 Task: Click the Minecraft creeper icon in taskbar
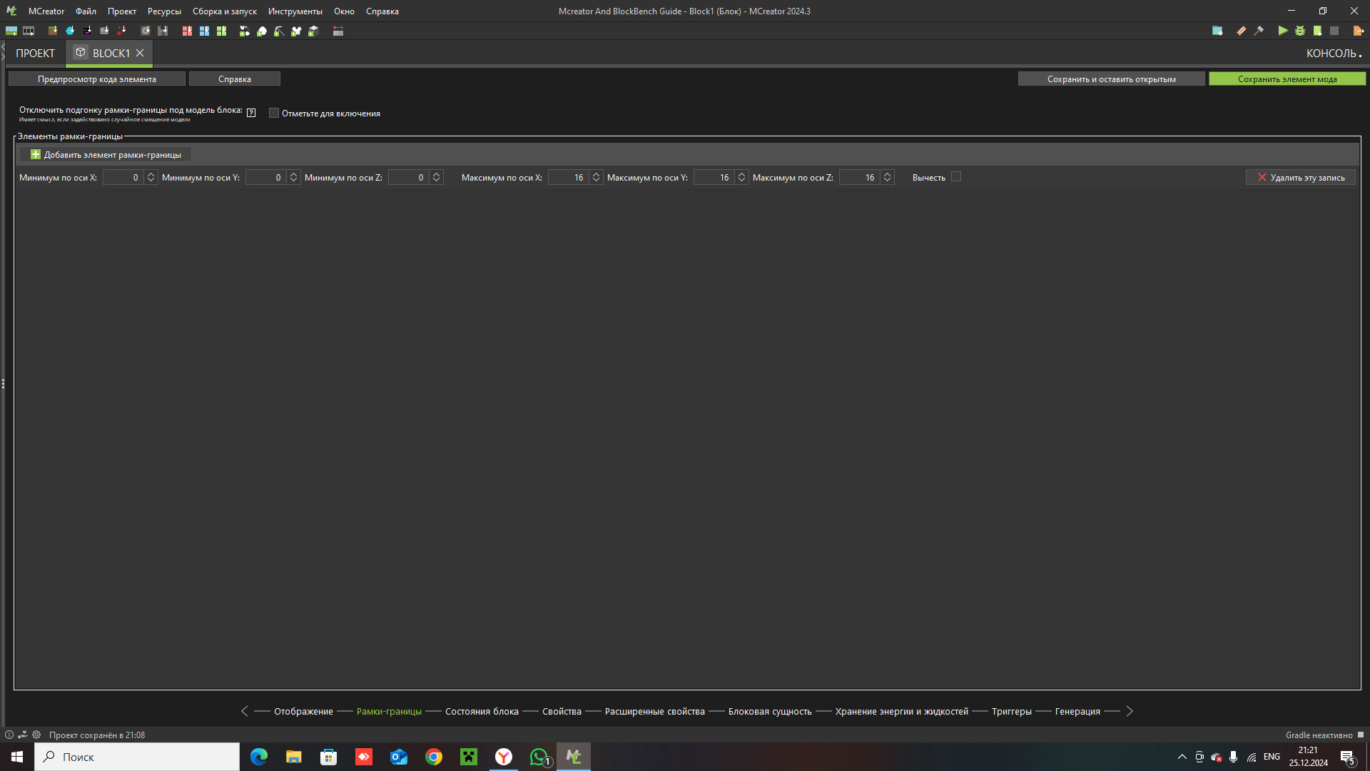pyautogui.click(x=469, y=757)
